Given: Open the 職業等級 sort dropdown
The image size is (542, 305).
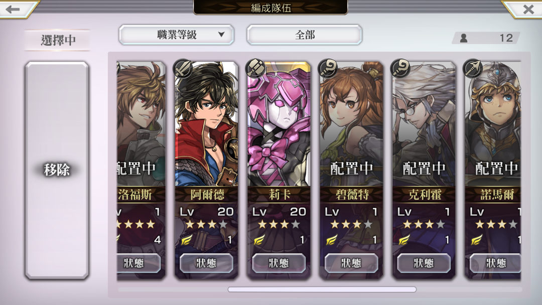Looking at the screenshot, I should coord(176,35).
